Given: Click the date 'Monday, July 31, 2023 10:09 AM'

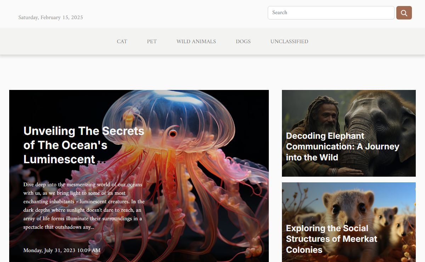Looking at the screenshot, I should coord(62,250).
